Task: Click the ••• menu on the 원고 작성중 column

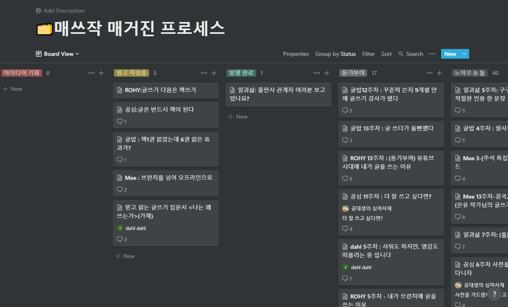Action: 204,73
